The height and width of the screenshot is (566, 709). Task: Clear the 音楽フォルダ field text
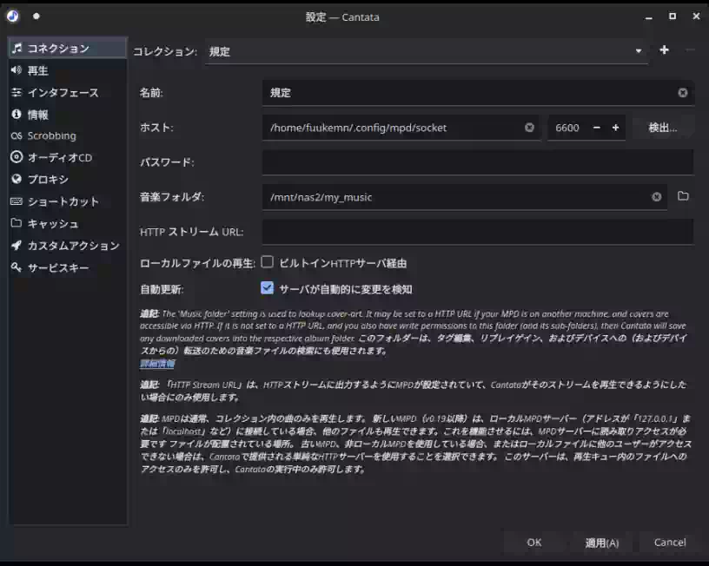[657, 197]
